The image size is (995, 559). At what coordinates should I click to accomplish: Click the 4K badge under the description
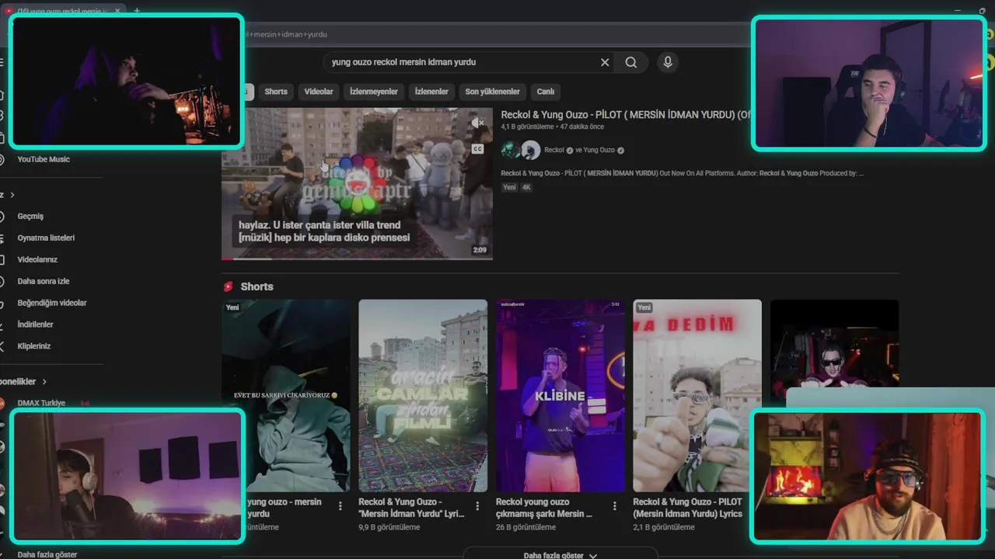click(526, 187)
